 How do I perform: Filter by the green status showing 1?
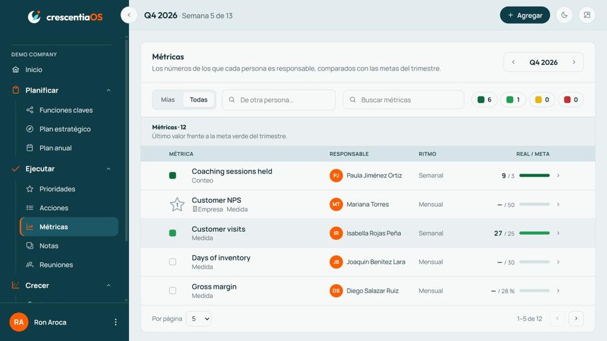[x=513, y=100]
